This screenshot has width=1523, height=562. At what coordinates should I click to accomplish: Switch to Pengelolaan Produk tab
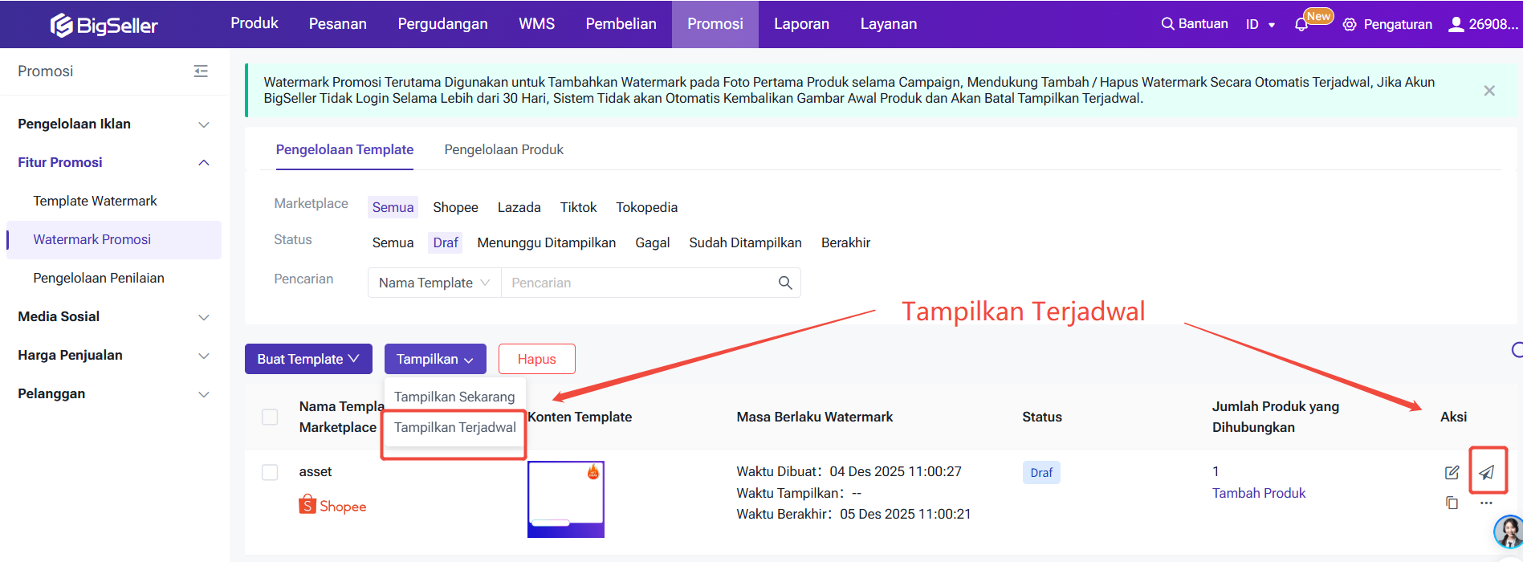503,149
